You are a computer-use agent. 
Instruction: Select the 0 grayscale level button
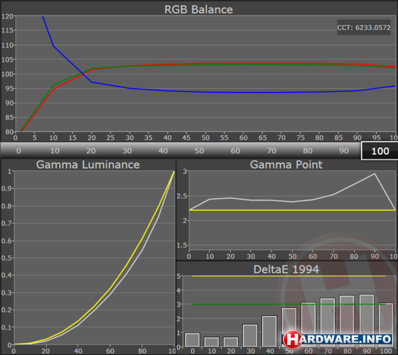click(x=19, y=151)
